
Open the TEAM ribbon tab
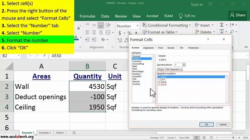[x=168, y=16]
